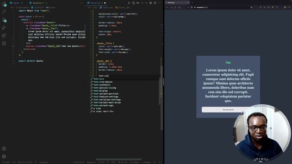Image resolution: width=292 pixels, height=164 pixels.
Task: Click the Go Live status bar item
Action: [x=123, y=162]
